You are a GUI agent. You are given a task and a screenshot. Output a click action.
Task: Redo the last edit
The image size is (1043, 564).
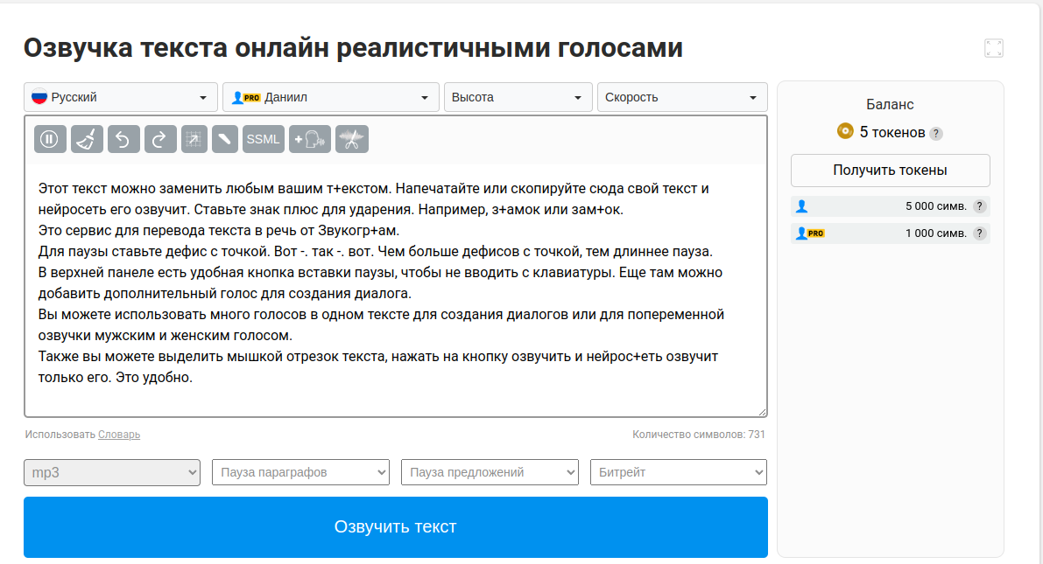[x=159, y=139]
